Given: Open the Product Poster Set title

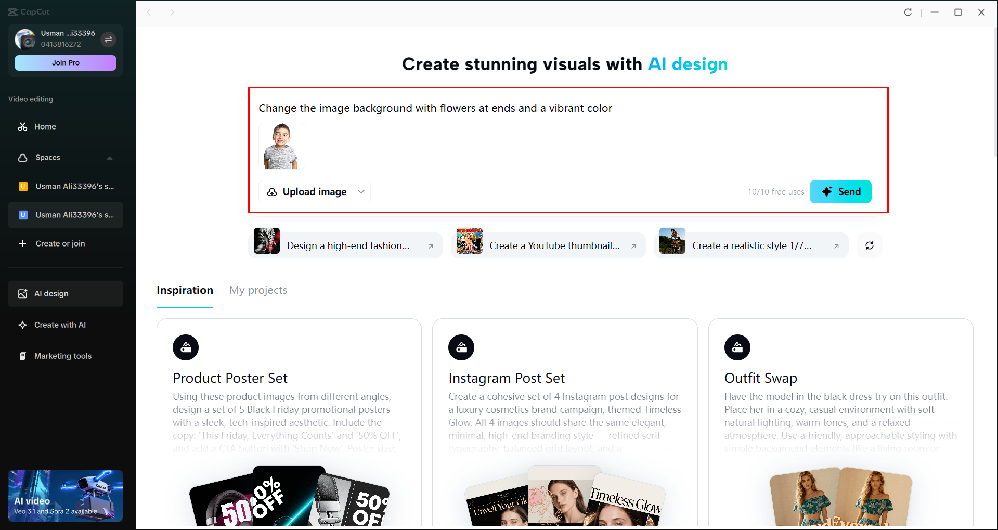Looking at the screenshot, I should (x=230, y=378).
